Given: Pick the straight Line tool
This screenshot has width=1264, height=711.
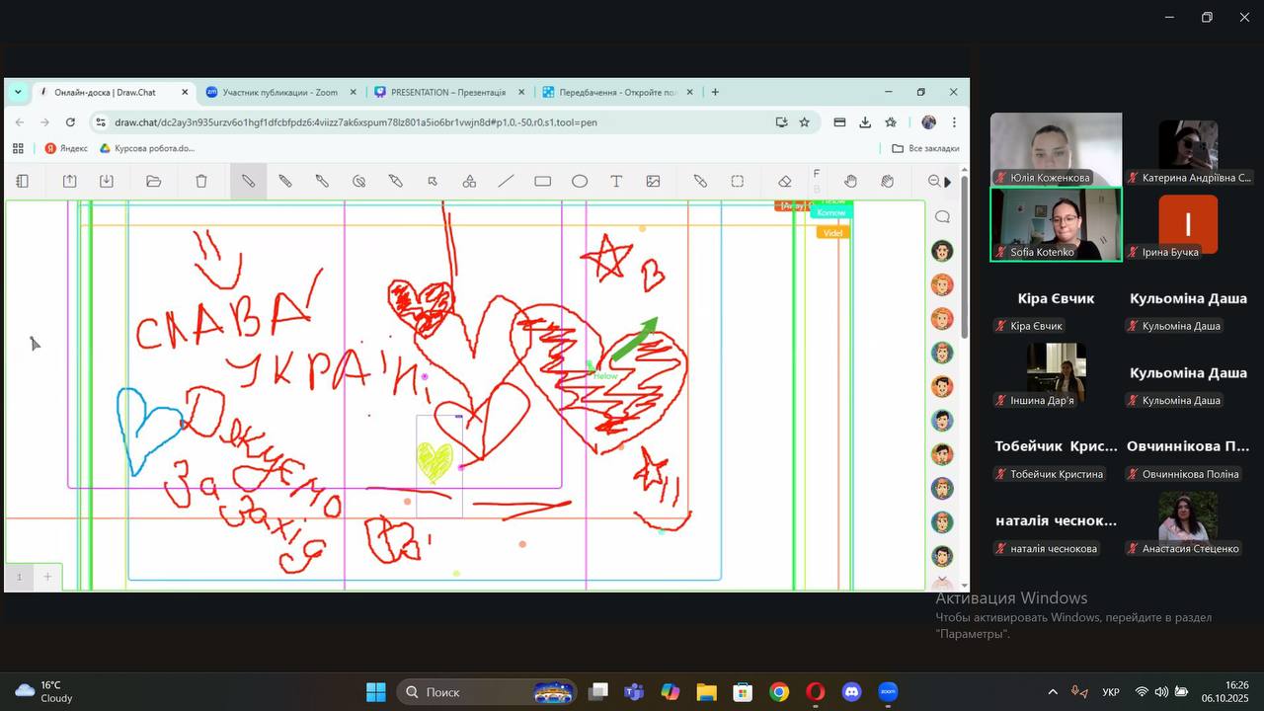Looking at the screenshot, I should click(x=506, y=182).
